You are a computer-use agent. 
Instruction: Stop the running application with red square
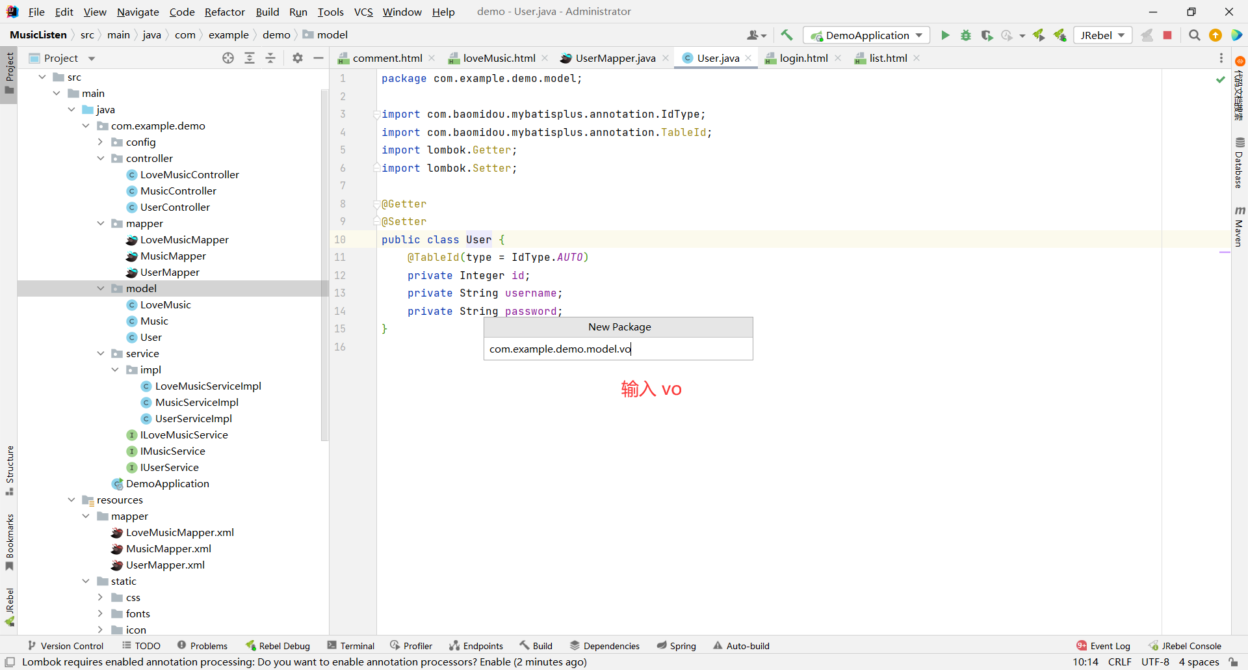click(1167, 35)
